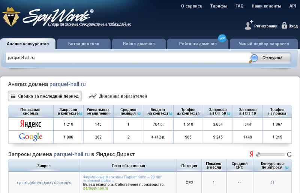Screen dimensions: 300x193
Task: Click the Поисковая система column header
Action: coord(31,112)
